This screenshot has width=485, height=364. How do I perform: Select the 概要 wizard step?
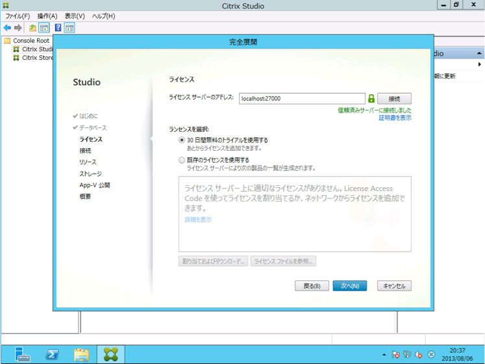coord(85,196)
